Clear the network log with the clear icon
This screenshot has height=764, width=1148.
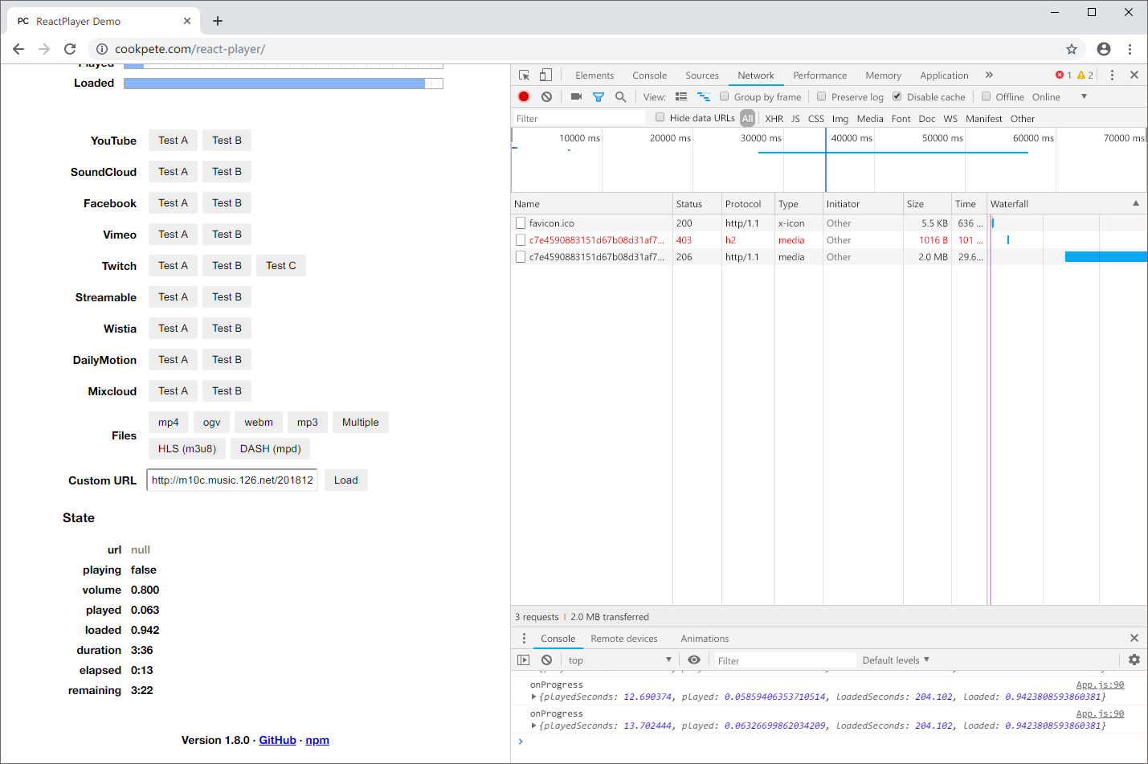pos(546,96)
